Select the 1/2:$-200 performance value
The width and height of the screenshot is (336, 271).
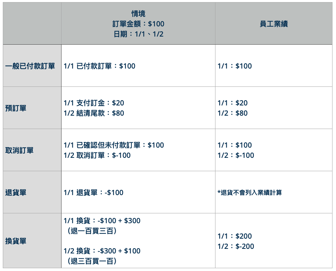pos(236,246)
